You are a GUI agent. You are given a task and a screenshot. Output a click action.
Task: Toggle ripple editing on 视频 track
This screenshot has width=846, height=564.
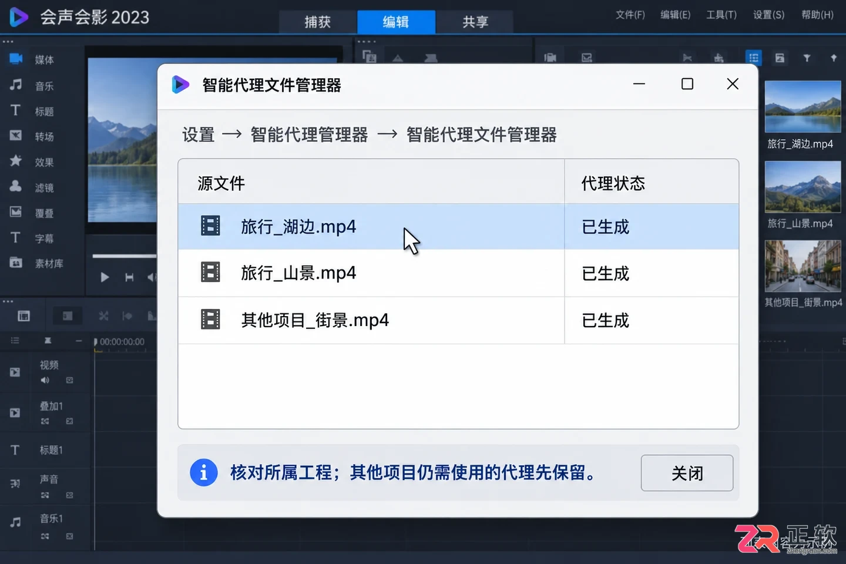(x=69, y=380)
